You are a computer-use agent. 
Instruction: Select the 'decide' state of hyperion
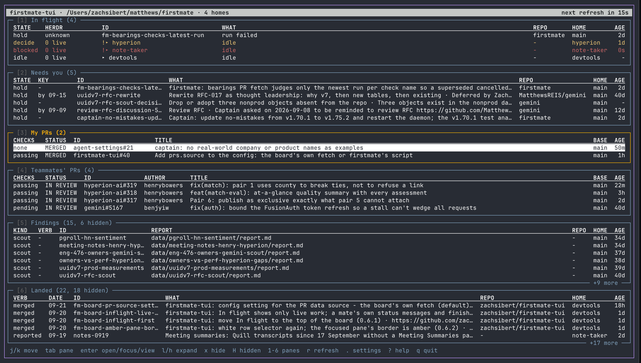click(24, 43)
